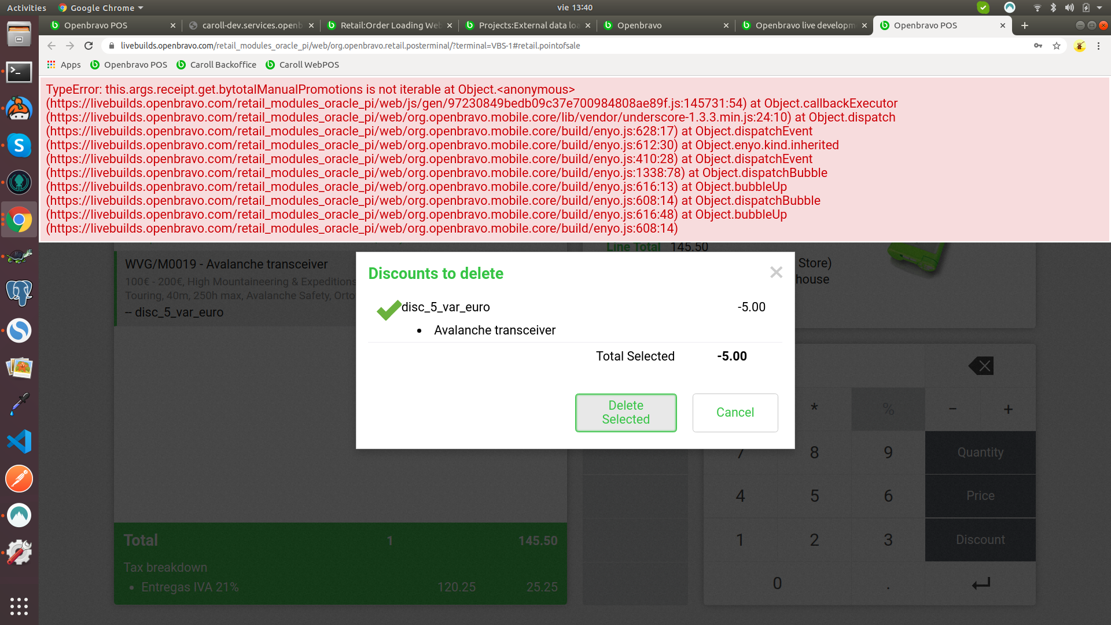Show applications grid in dock
1111x625 pixels.
[19, 606]
